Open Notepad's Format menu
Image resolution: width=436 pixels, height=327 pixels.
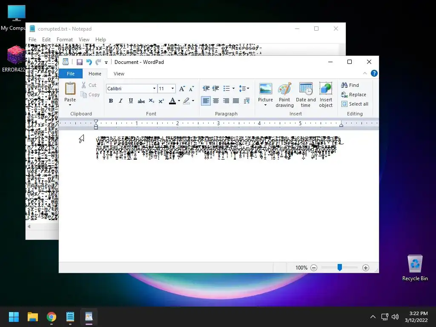pos(65,40)
